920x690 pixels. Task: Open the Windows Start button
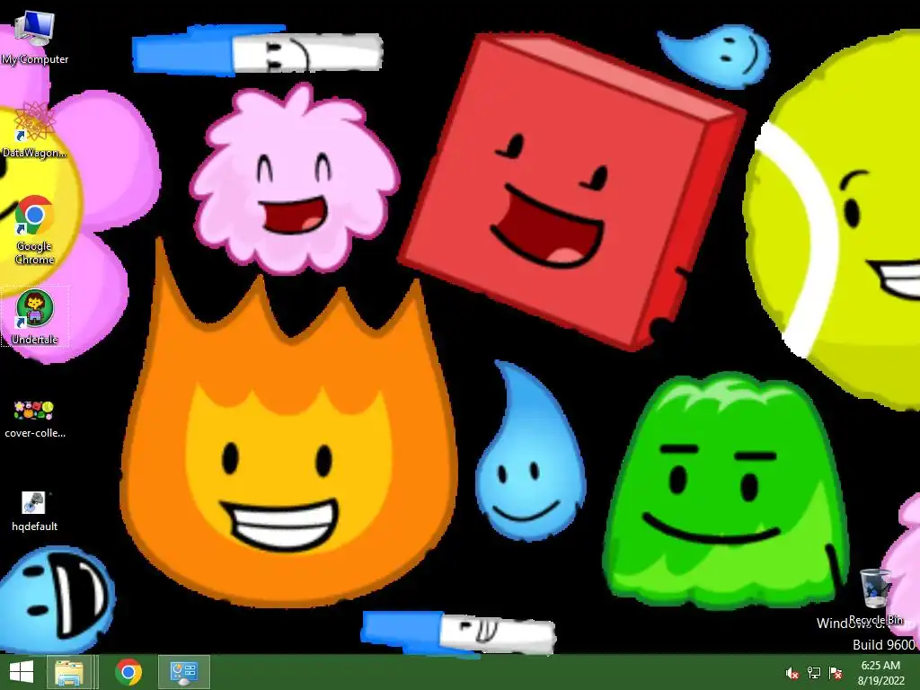click(x=22, y=672)
